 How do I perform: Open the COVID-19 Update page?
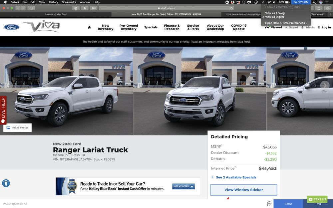(x=239, y=27)
